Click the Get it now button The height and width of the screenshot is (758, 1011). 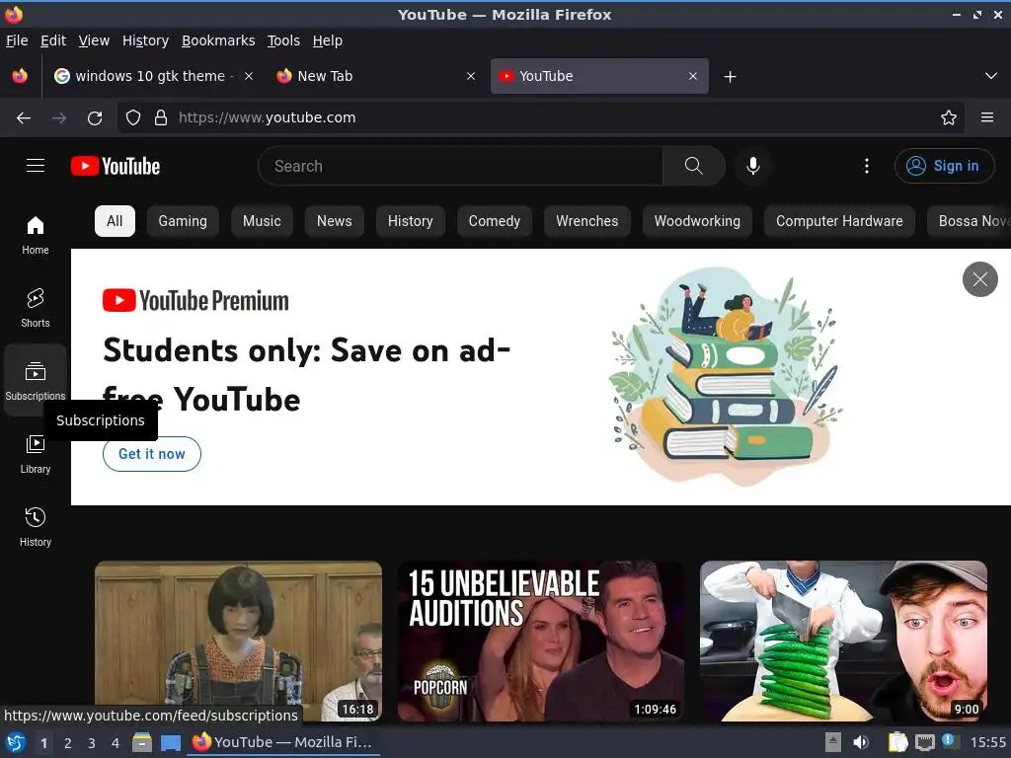click(151, 454)
